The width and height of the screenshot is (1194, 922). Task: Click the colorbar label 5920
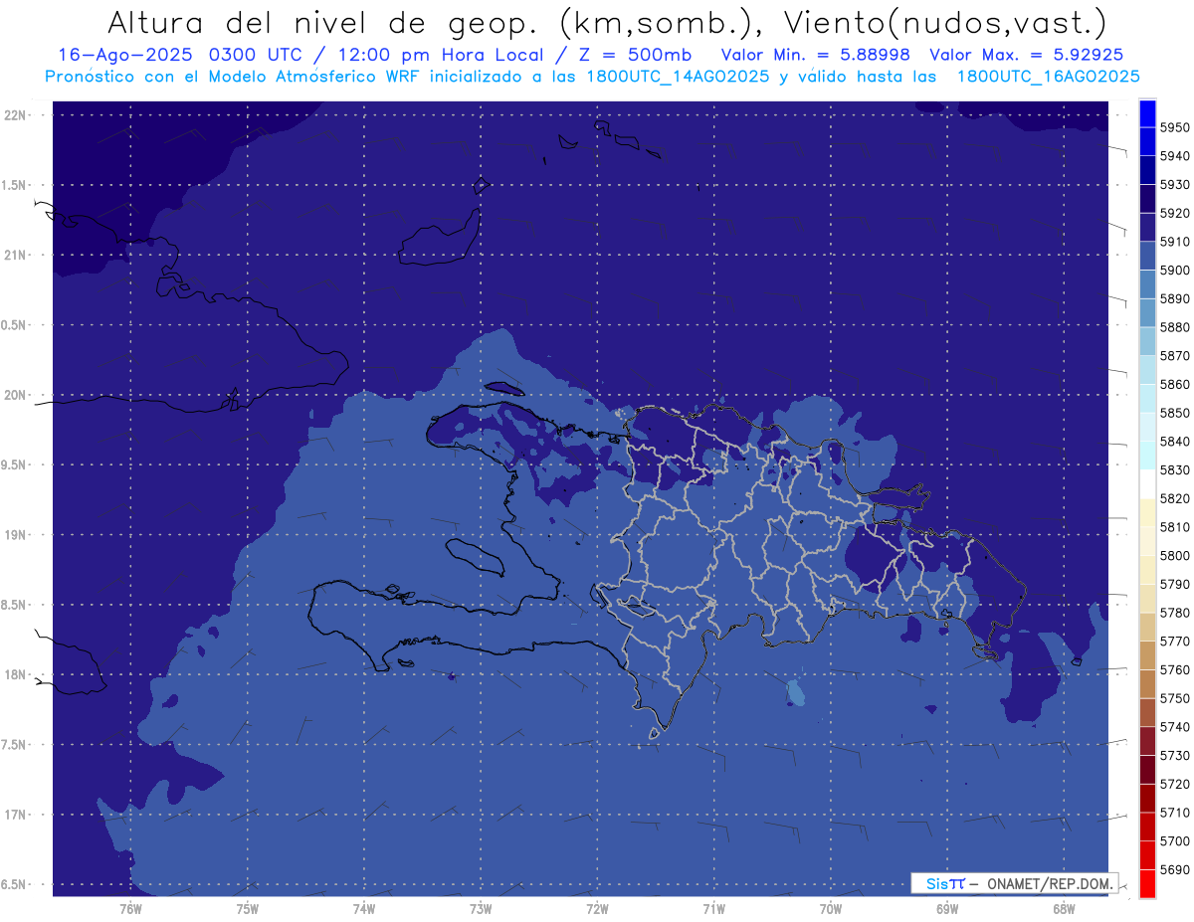pos(1174,214)
